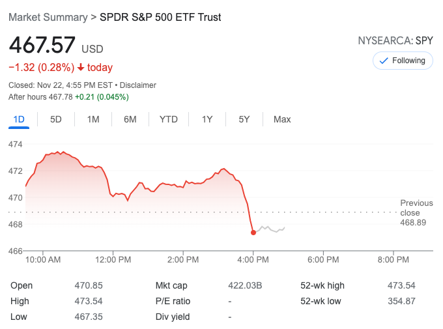Show the 5Y price history

tap(244, 119)
